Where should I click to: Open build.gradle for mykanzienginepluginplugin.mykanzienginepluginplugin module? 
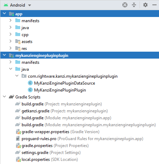pyautogui.click(x=89, y=125)
